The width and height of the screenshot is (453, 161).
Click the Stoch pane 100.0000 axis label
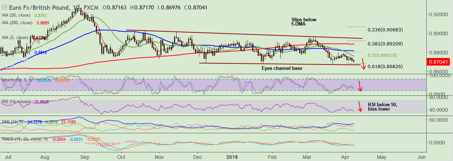[439, 75]
